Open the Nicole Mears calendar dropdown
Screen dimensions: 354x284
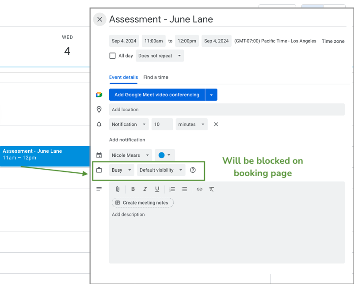(130, 155)
